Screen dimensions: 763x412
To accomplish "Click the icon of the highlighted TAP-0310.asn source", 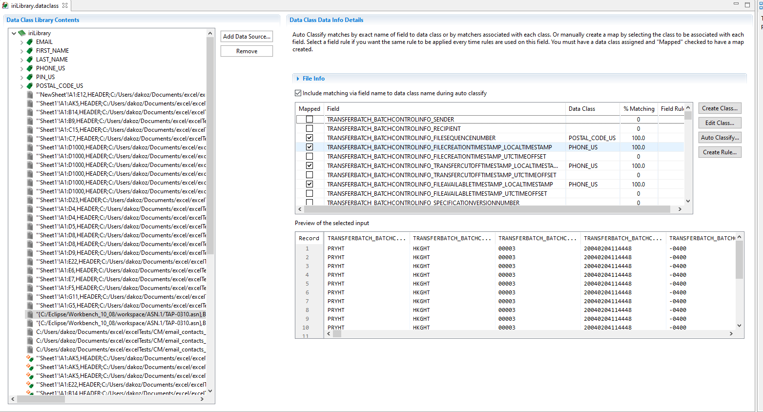I will [30, 314].
